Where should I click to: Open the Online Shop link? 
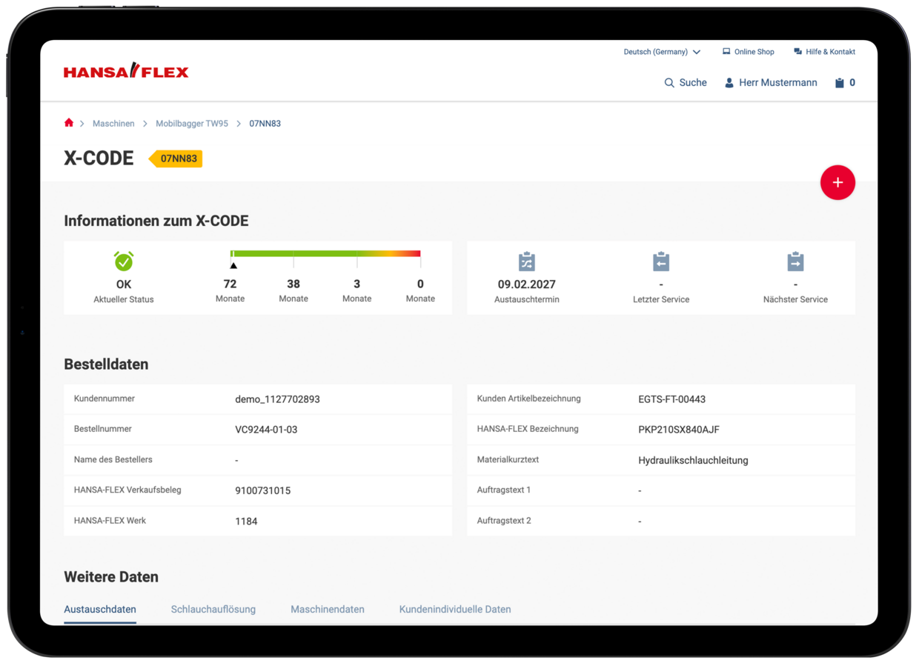[748, 52]
